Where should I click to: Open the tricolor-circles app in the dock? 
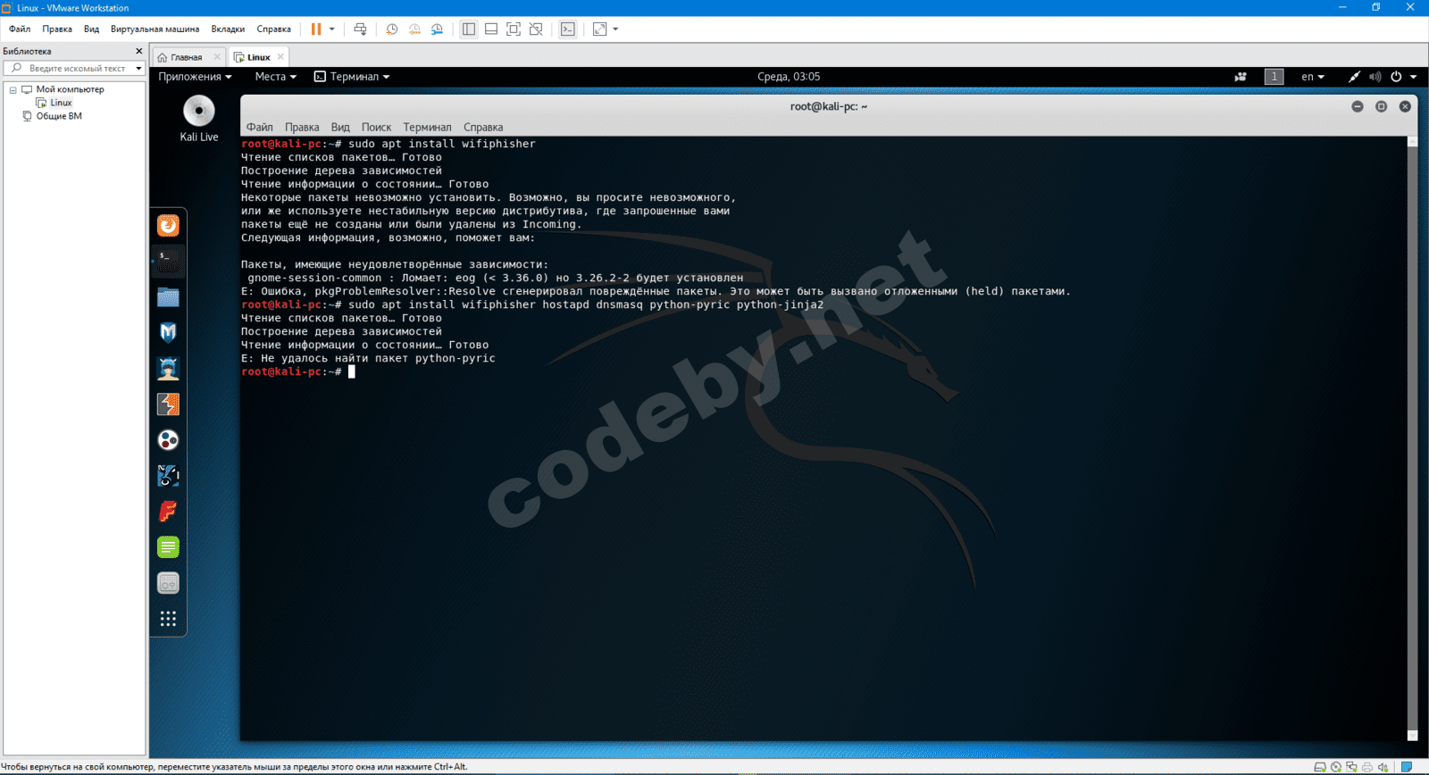168,439
